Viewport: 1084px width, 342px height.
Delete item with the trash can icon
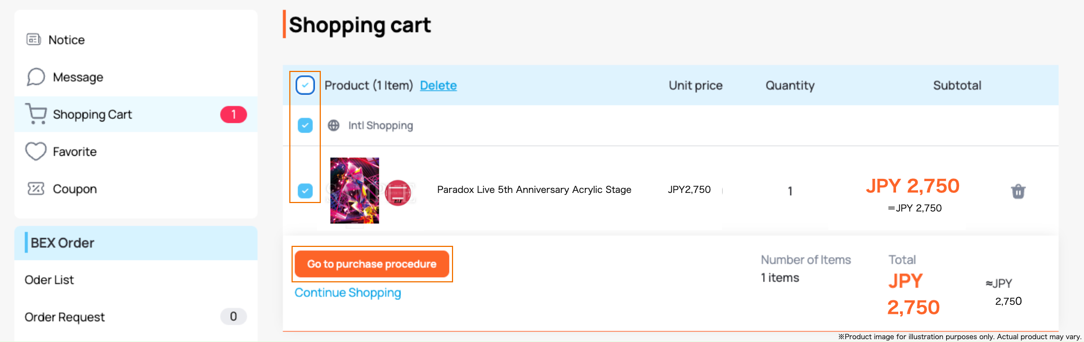coord(1018,191)
